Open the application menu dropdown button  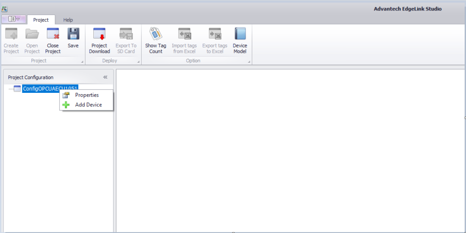point(14,19)
